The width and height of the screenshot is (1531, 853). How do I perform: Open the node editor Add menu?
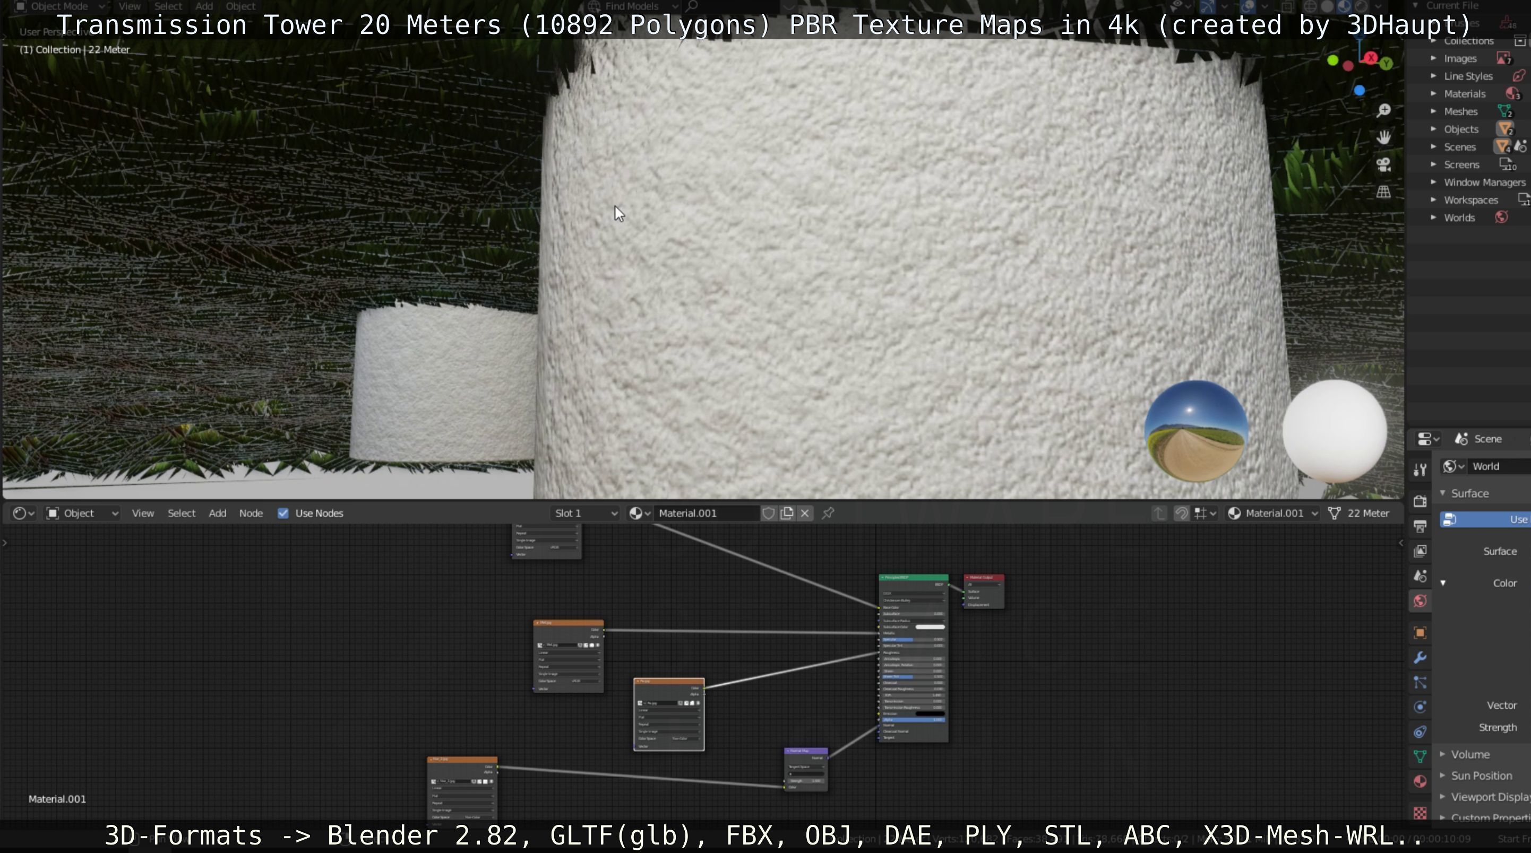pos(217,513)
